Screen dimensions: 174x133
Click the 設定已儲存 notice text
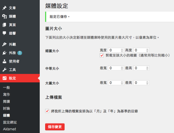pyautogui.click(x=59, y=17)
